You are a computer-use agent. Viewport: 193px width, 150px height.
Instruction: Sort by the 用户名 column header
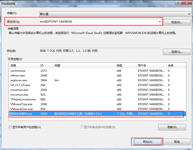[152, 66]
